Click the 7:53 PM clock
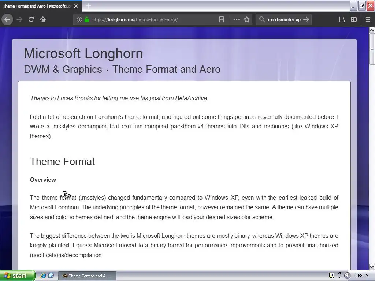This screenshot has width=375, height=281. click(361, 276)
